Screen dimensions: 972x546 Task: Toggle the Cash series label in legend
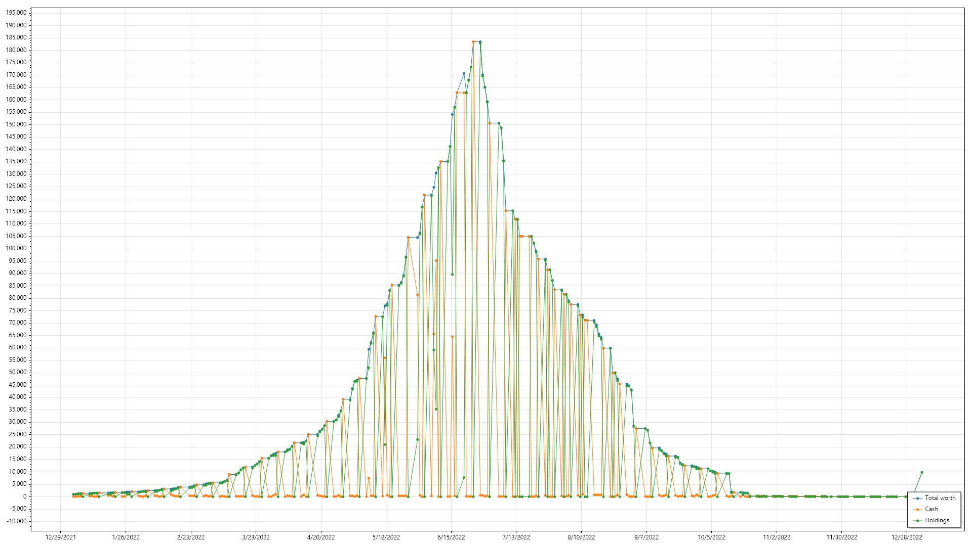tap(931, 509)
